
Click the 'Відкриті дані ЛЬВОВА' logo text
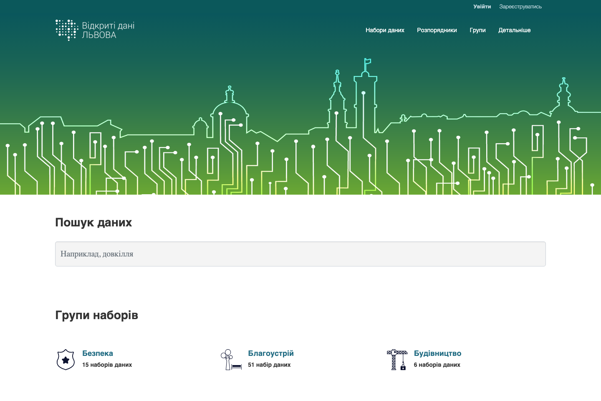(109, 30)
